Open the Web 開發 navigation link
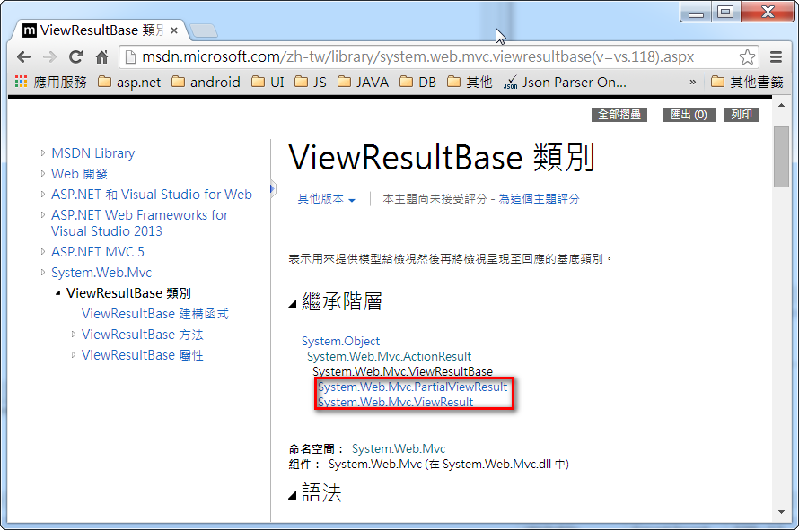The width and height of the screenshot is (799, 530). [x=79, y=174]
